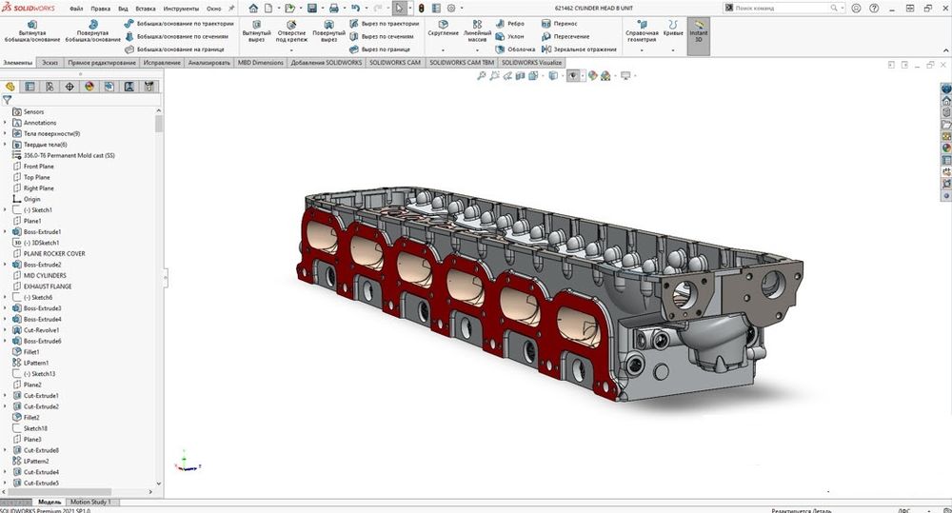
Task: Toggle the Instant 3D button
Action: pyautogui.click(x=698, y=33)
